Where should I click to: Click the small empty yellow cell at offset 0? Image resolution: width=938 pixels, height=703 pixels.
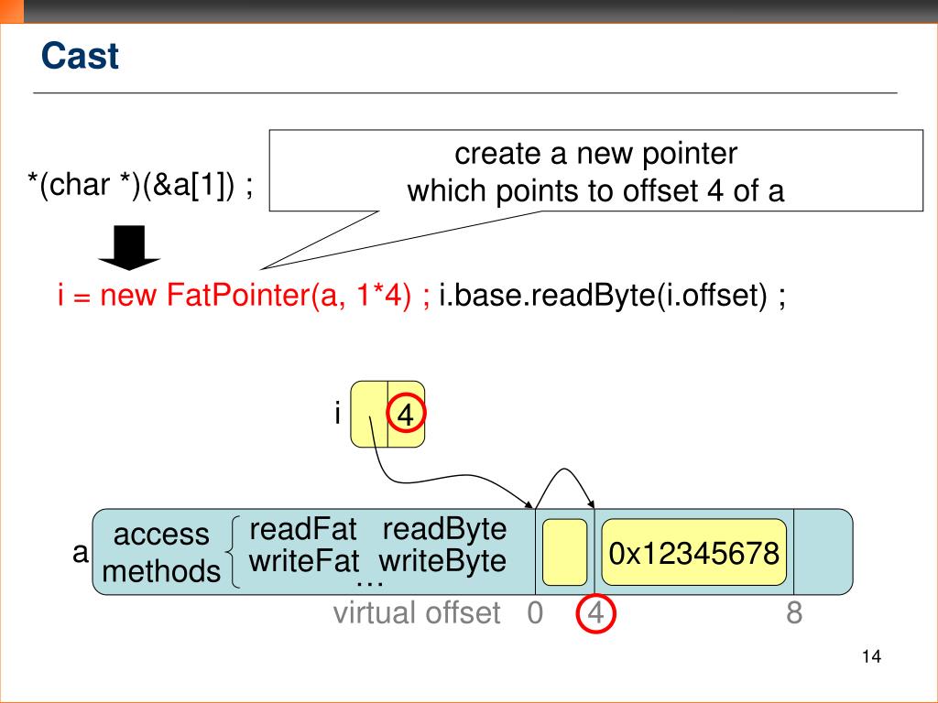(x=564, y=552)
